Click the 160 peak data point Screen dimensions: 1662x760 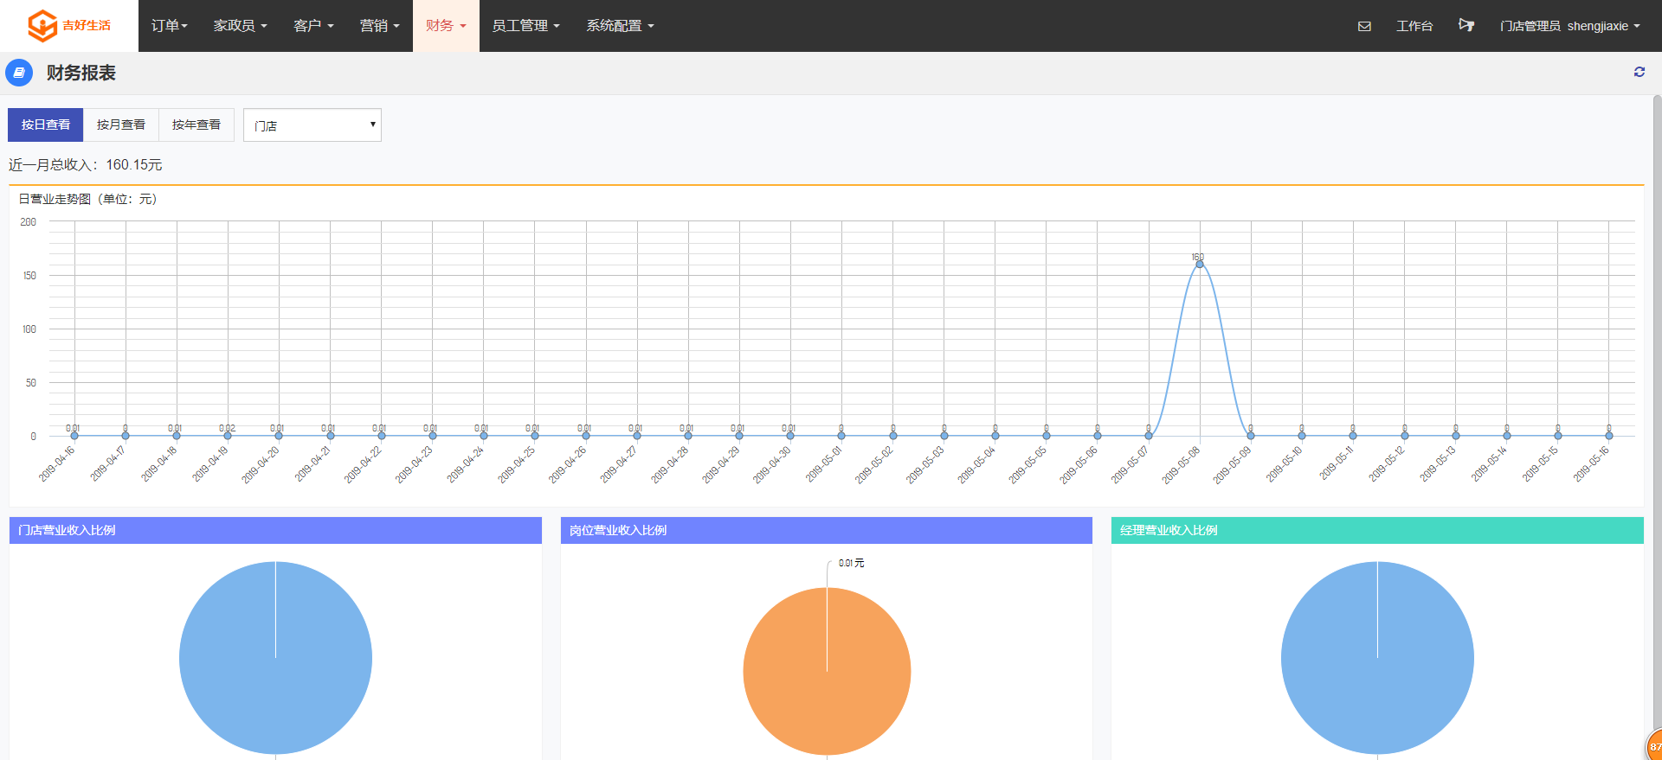tap(1199, 264)
